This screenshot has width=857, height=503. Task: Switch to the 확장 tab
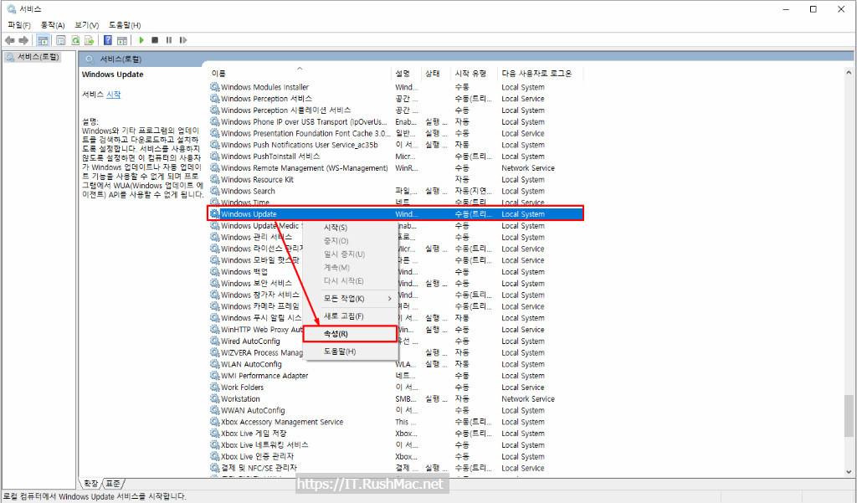tap(90, 484)
